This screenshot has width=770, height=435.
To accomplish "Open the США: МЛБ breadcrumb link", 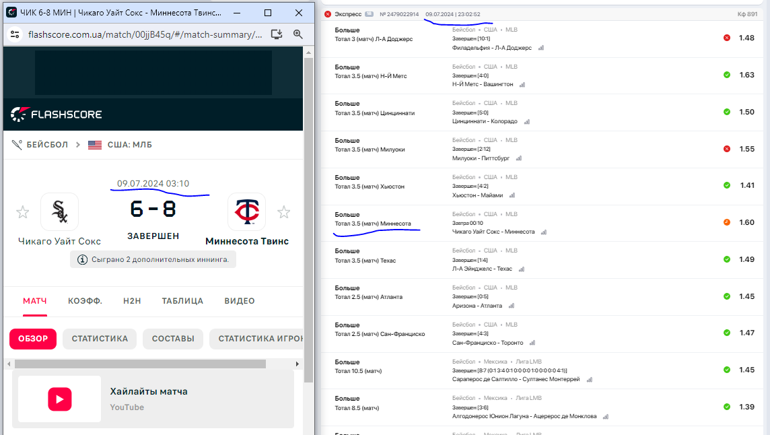I will (x=130, y=145).
